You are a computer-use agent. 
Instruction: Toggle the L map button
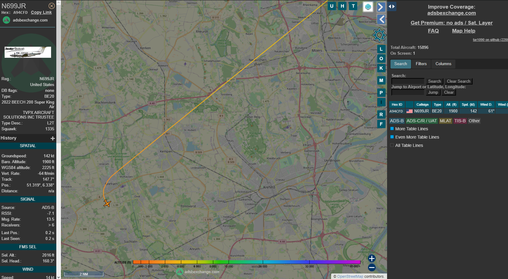[381, 49]
